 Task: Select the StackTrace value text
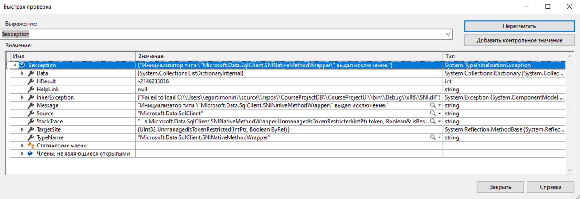click(x=283, y=121)
